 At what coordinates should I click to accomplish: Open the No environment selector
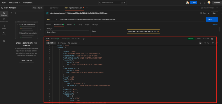pos(210,8)
